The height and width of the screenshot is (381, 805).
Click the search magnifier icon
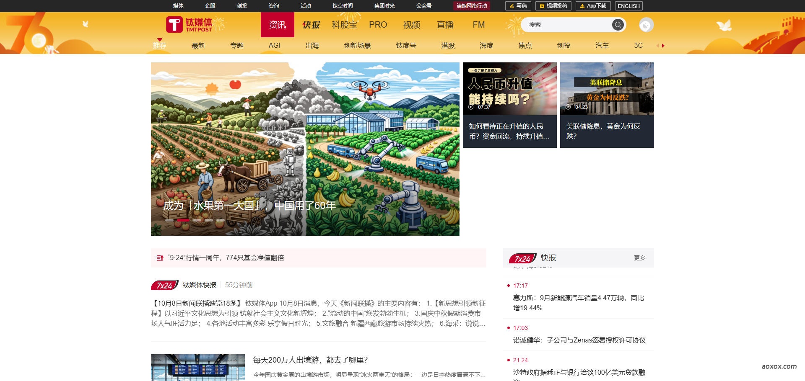618,25
